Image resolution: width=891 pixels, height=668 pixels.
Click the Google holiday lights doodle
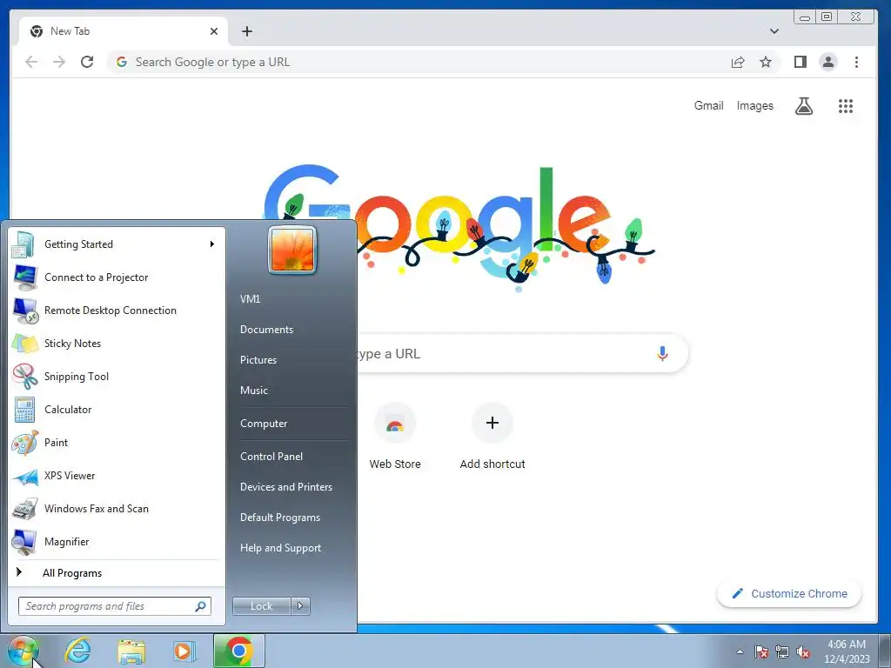pos(459,227)
